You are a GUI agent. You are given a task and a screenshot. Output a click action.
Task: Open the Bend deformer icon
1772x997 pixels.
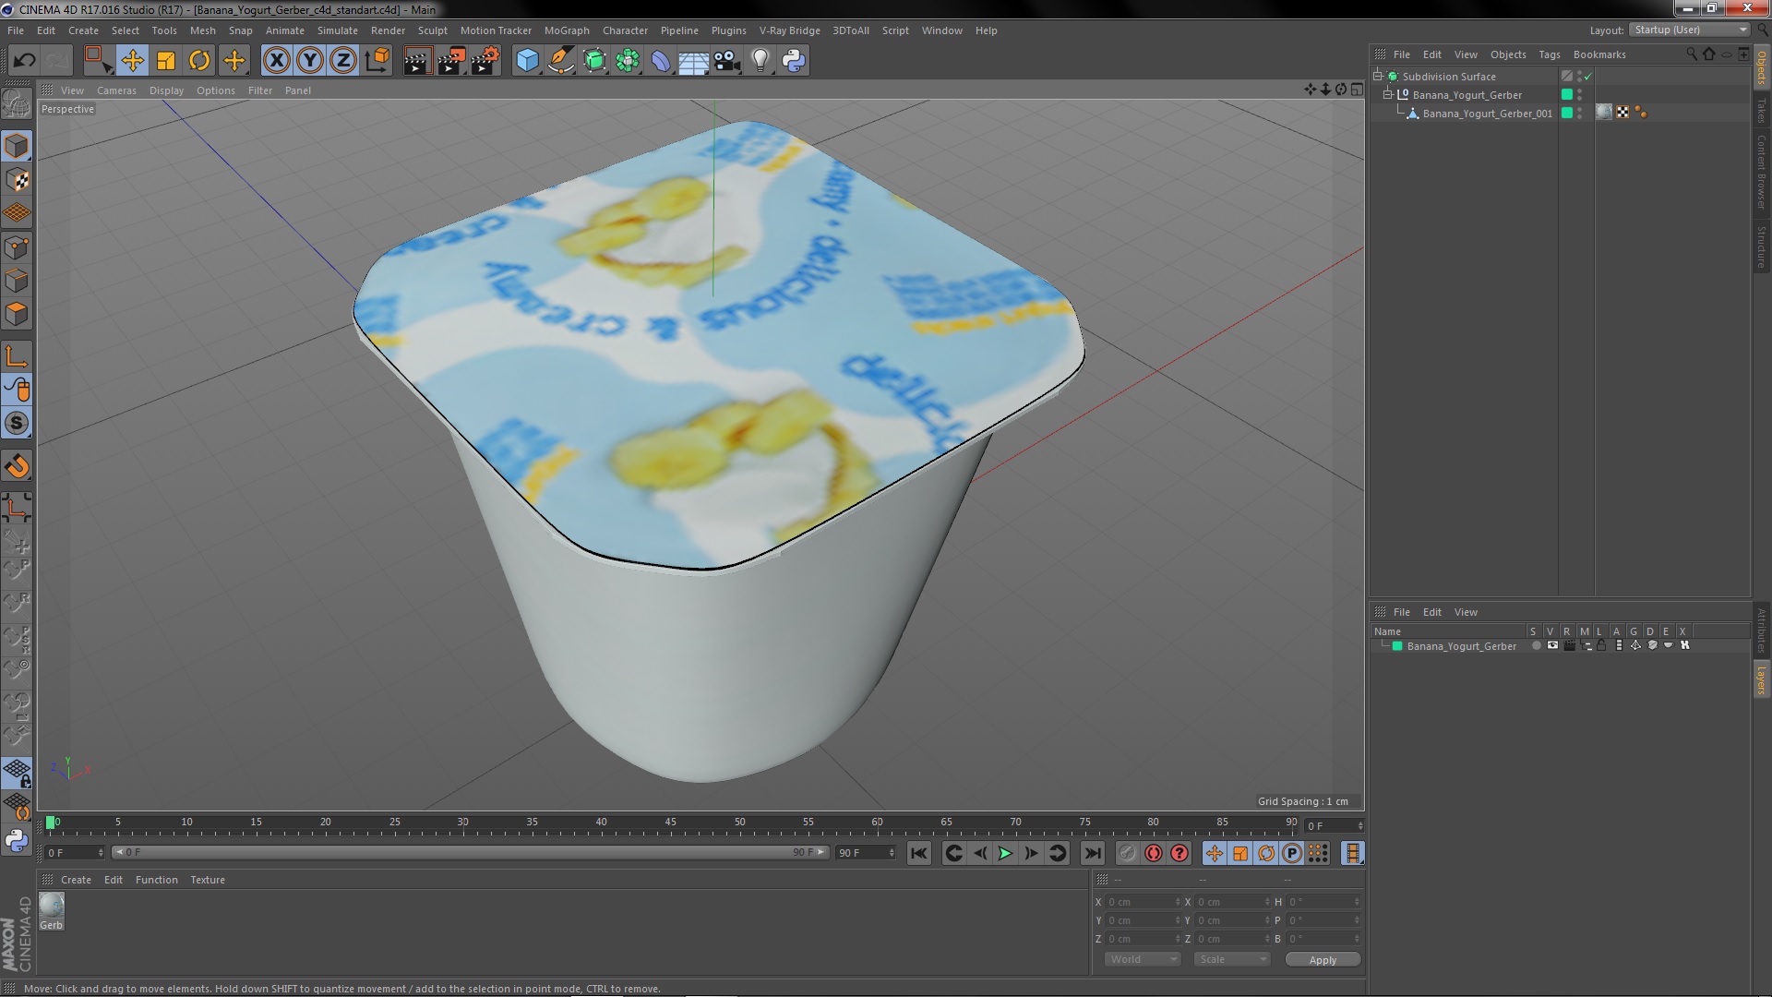(661, 61)
